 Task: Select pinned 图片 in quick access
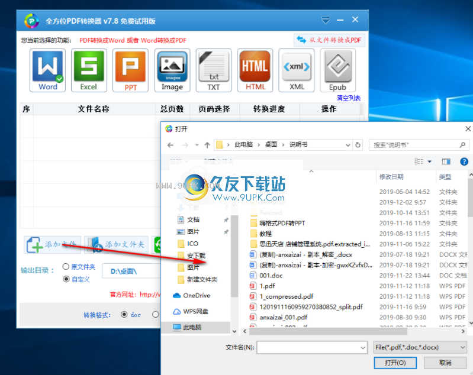coord(193,232)
